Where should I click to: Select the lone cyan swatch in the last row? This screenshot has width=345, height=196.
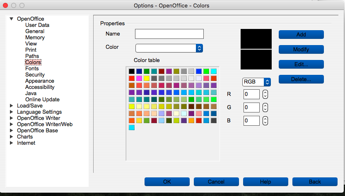(x=132, y=128)
